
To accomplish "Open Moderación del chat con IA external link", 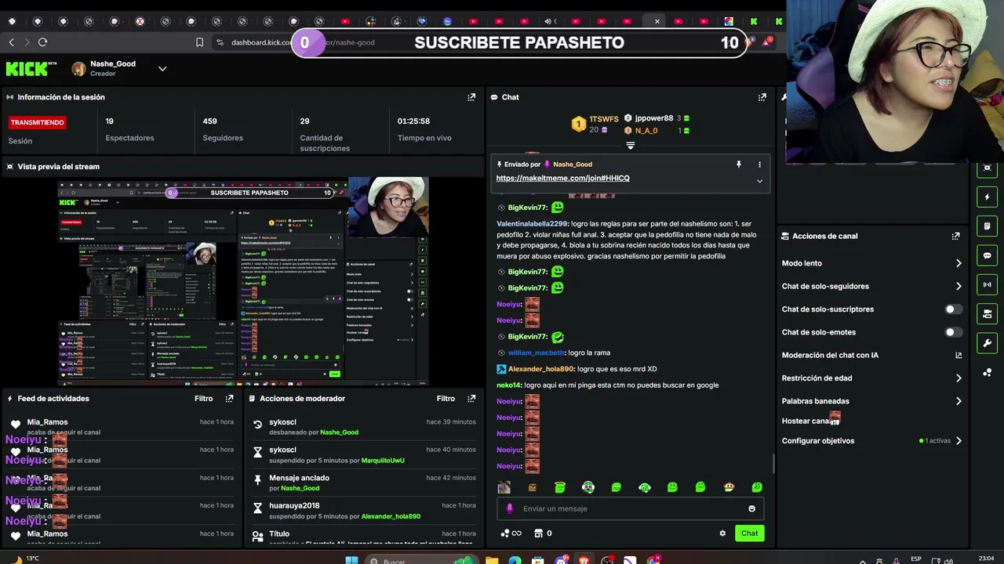I will pos(958,356).
